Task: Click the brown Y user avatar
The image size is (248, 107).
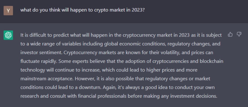Action: coord(8,11)
